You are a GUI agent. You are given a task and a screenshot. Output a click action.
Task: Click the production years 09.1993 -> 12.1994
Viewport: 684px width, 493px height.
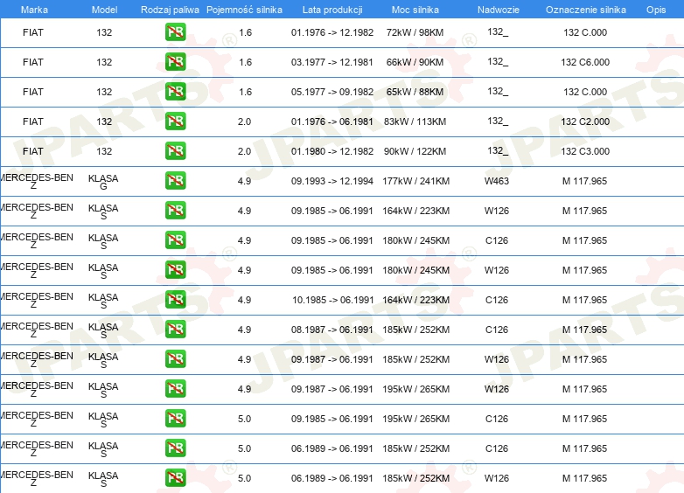tap(332, 181)
